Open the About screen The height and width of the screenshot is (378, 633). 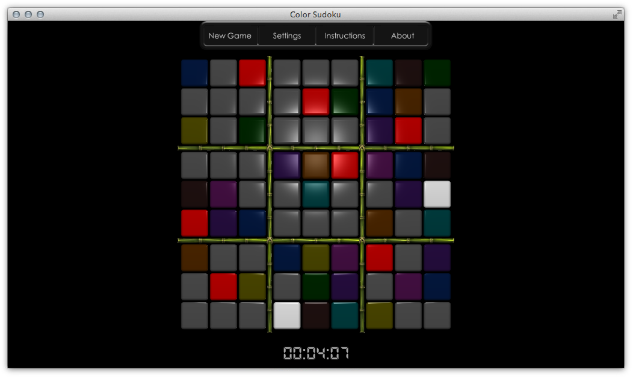(402, 36)
